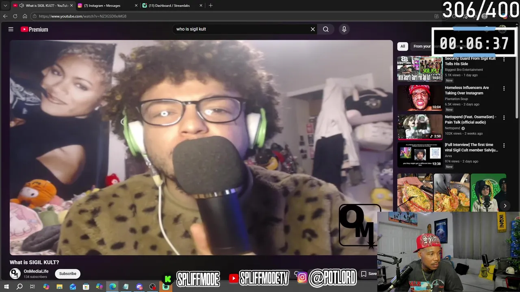Clear the YouTube search box text
This screenshot has width=520, height=292.
tap(313, 29)
